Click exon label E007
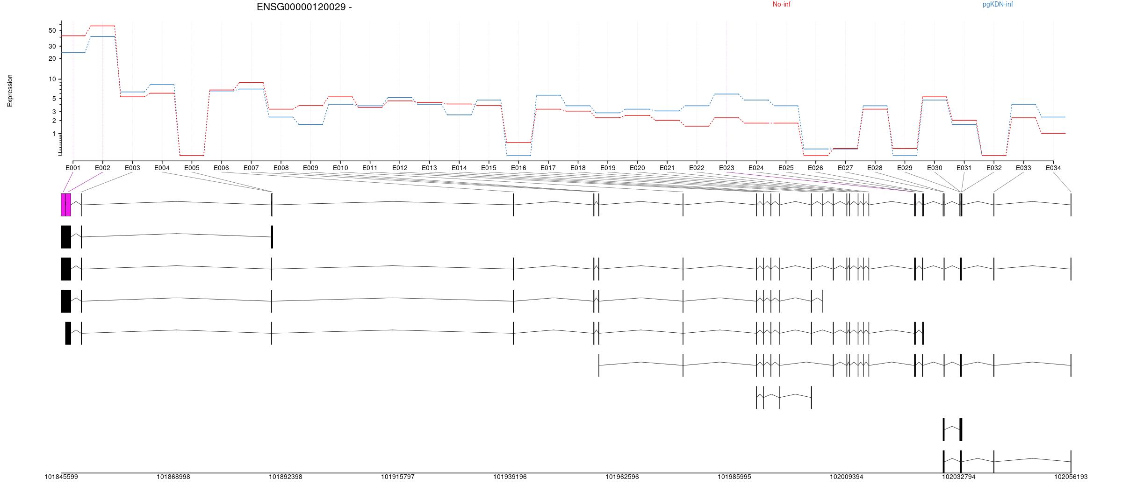 [x=251, y=168]
